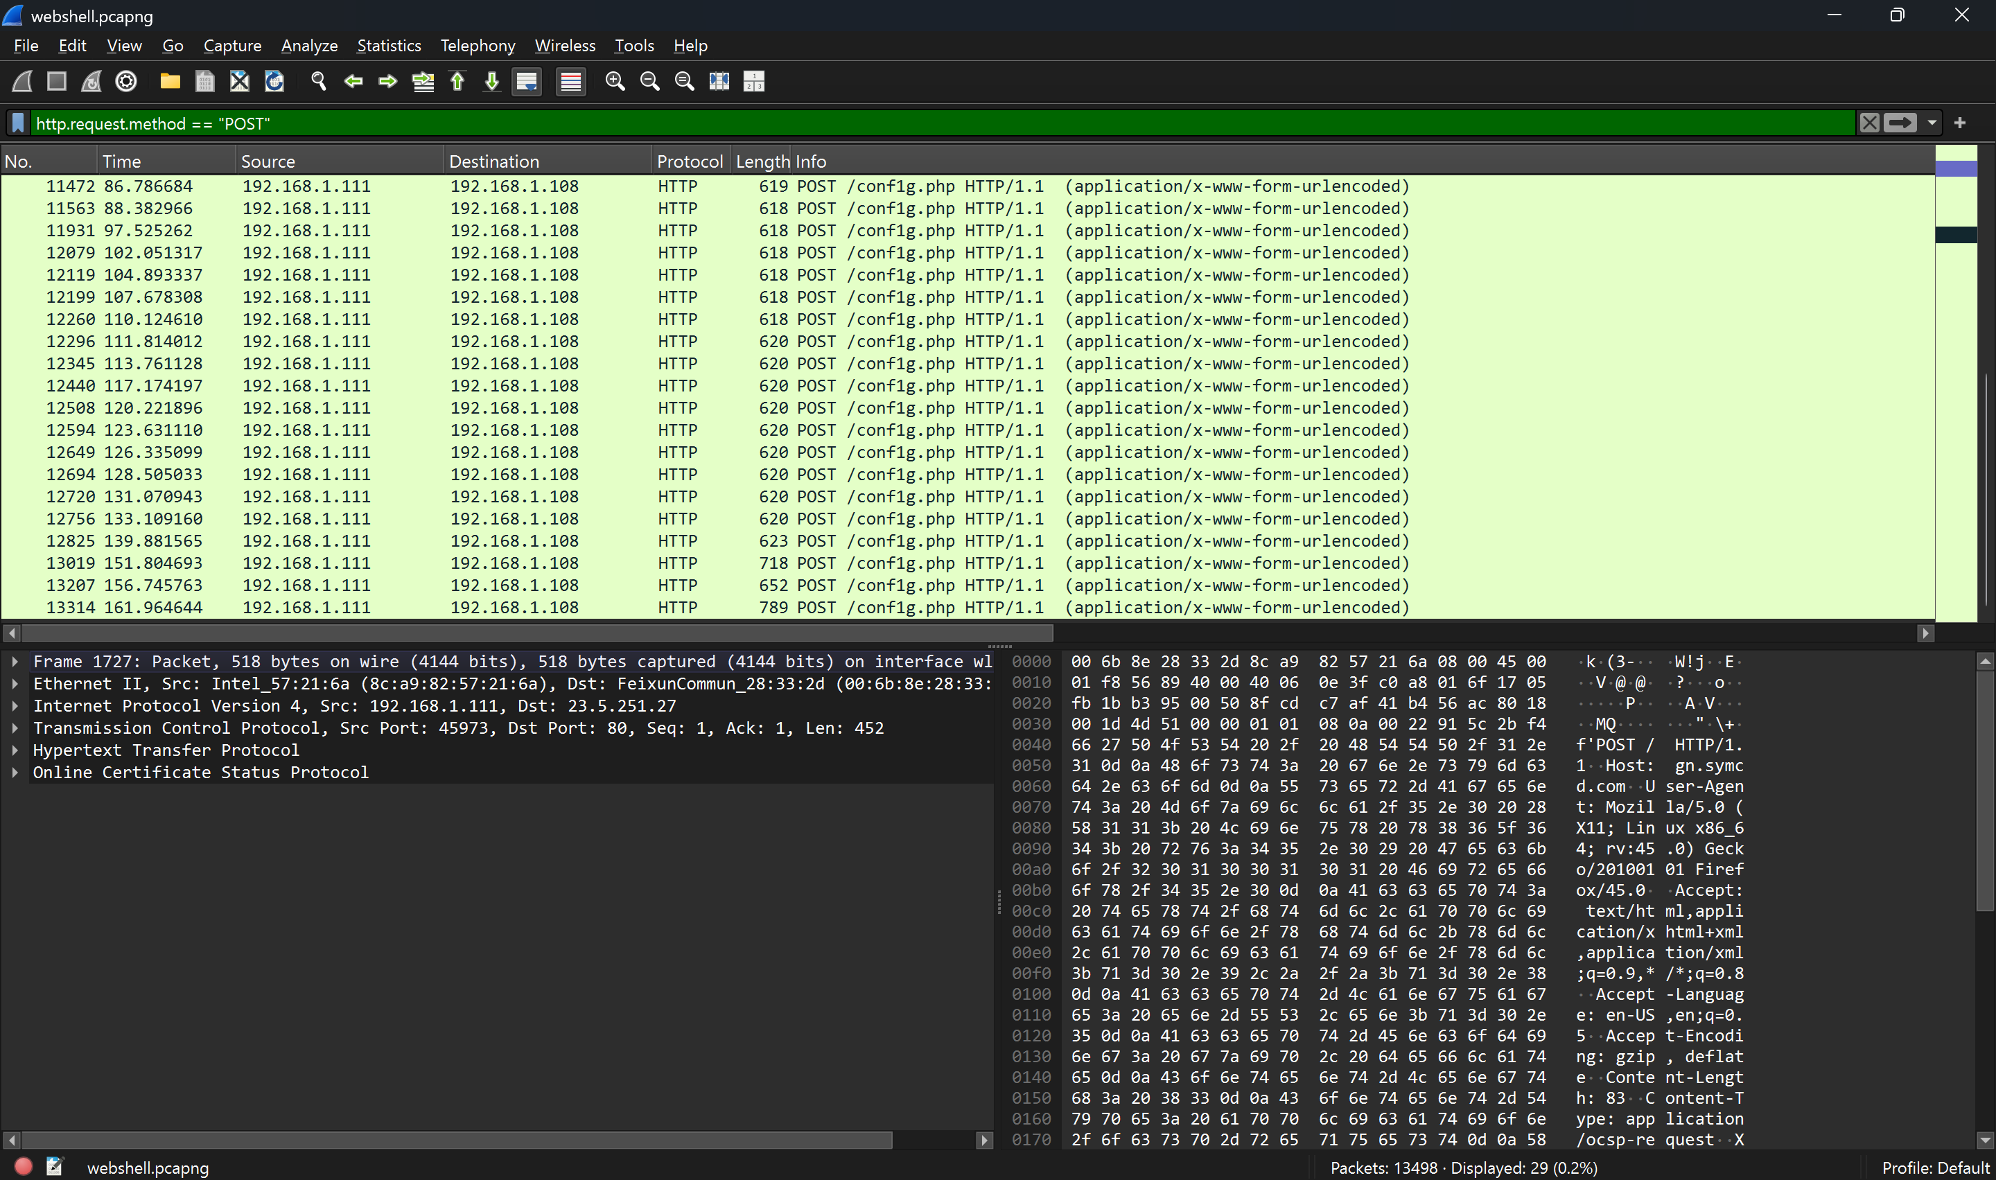Sort by the Destination column header
Viewport: 1996px width, 1180px height.
(x=548, y=161)
